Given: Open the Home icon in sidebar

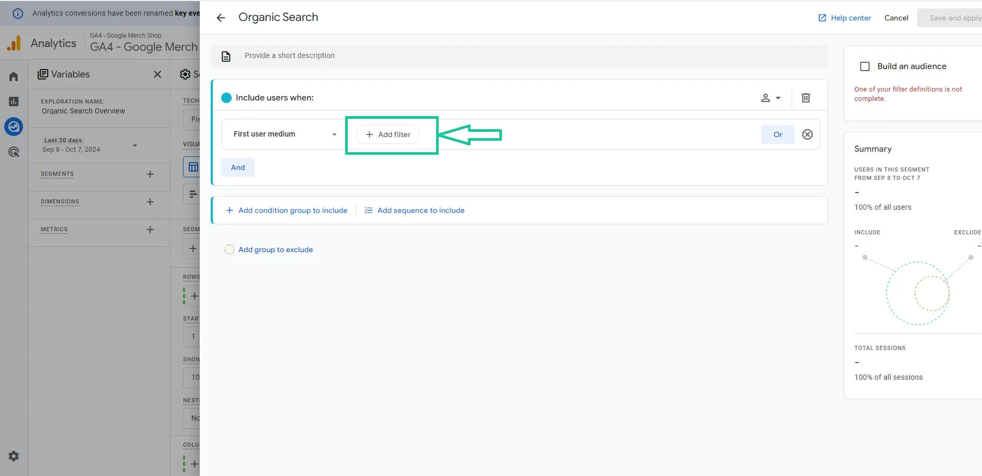Looking at the screenshot, I should (14, 76).
